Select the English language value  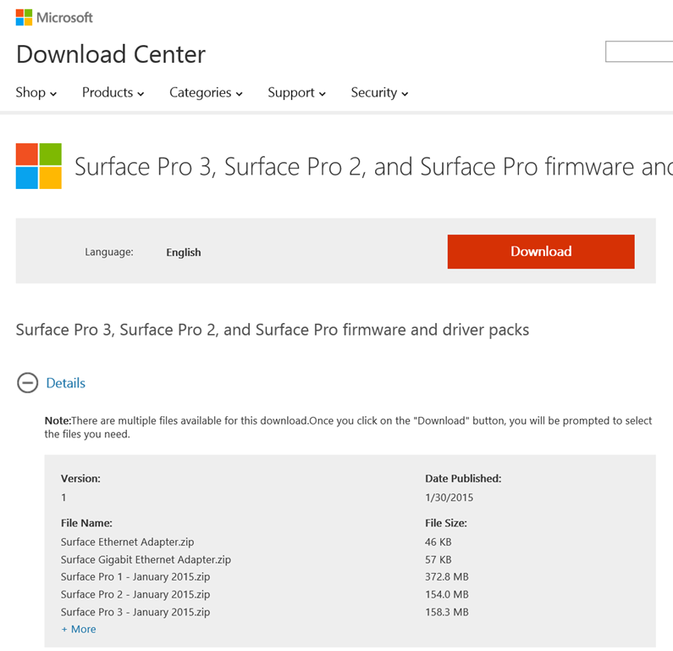(x=184, y=252)
